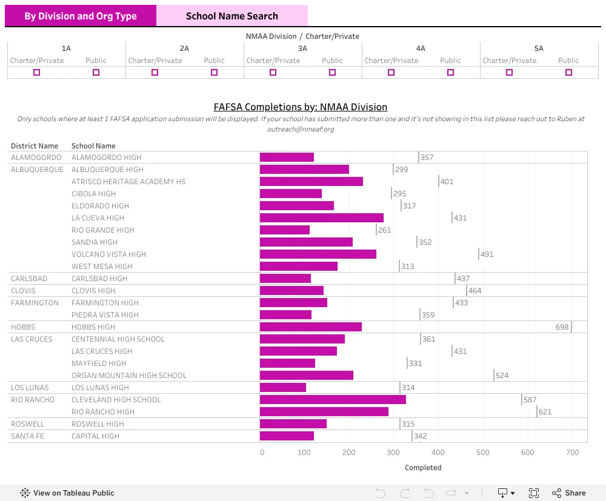Toggle the 5A Charter/Private checkbox
Image resolution: width=606 pixels, height=501 pixels.
tap(510, 72)
